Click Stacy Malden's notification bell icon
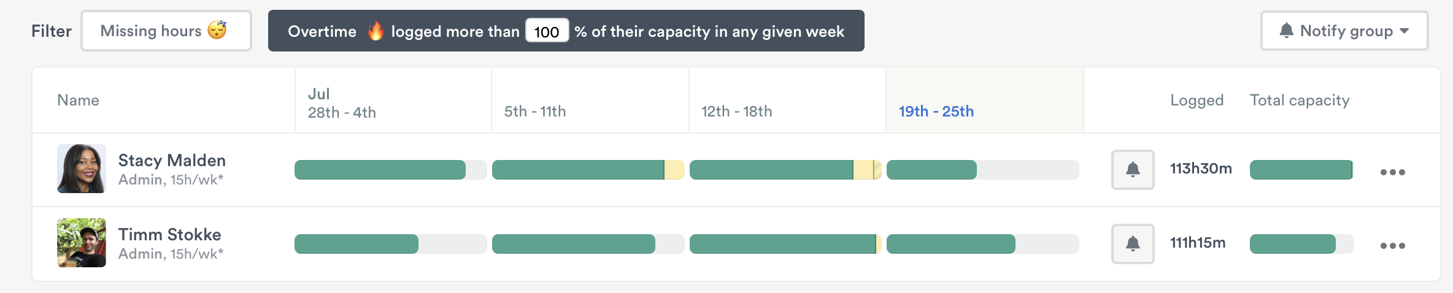 1133,170
